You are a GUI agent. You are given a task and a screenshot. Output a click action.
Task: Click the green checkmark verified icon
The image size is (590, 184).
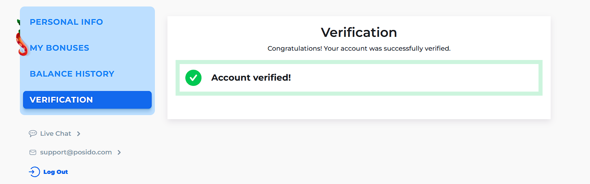pyautogui.click(x=193, y=78)
